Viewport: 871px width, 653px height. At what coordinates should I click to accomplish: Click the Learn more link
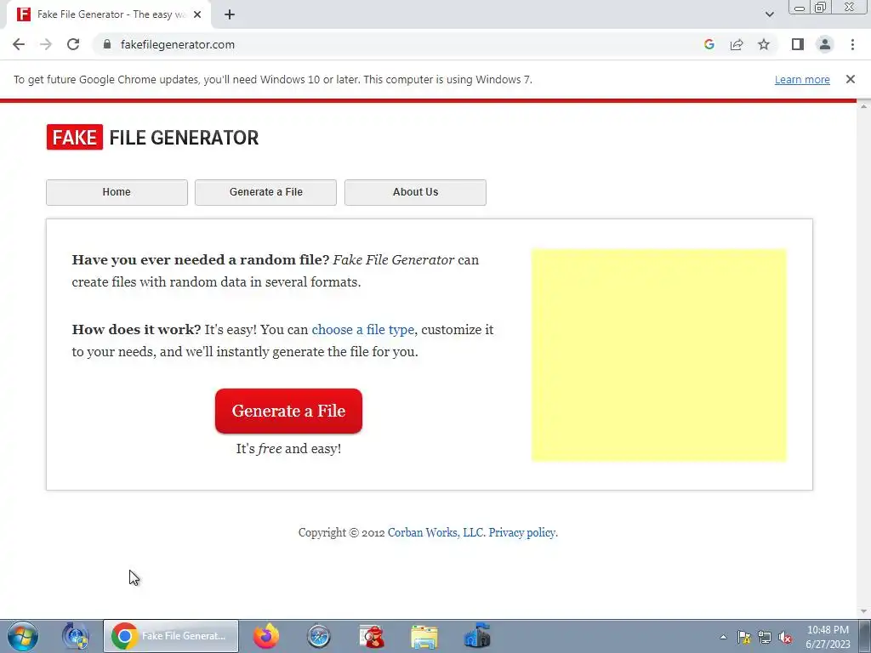(x=802, y=79)
